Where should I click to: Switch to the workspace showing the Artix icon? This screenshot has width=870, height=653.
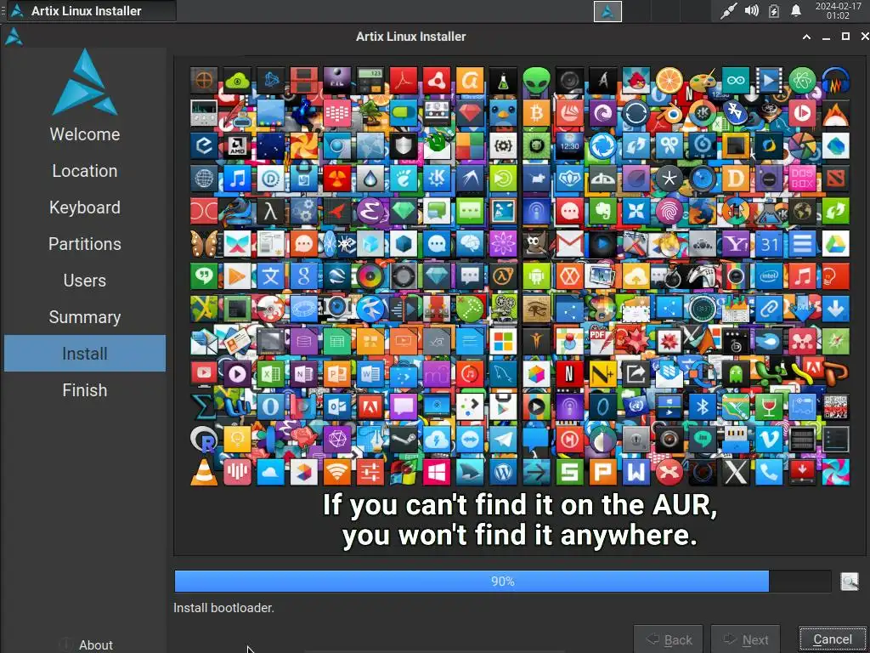point(607,11)
